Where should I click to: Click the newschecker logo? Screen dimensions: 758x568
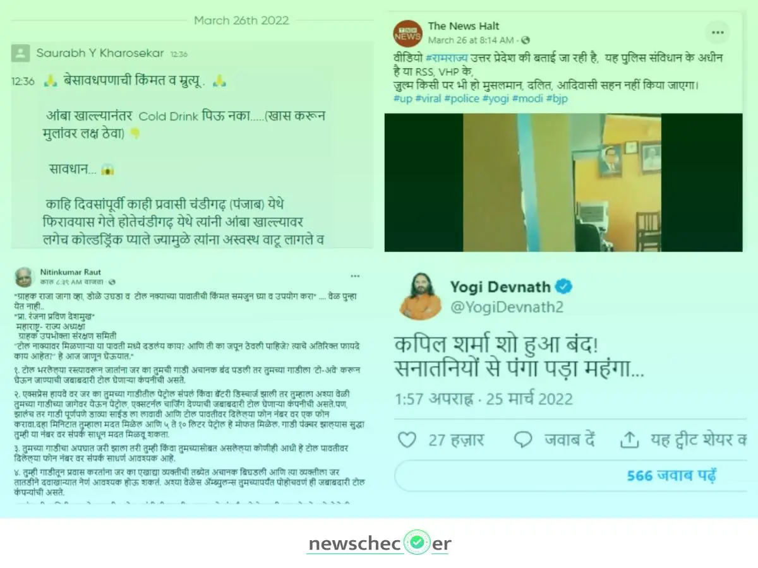(x=379, y=543)
